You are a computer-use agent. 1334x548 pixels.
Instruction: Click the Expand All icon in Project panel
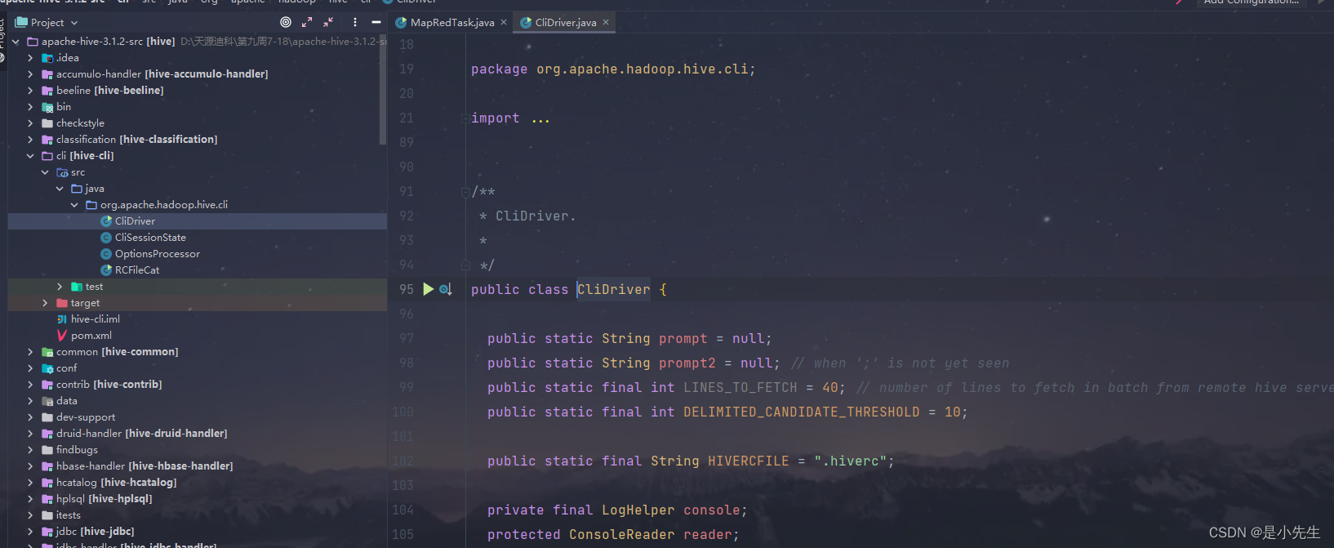(307, 22)
